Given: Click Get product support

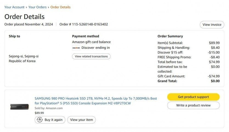Looking at the screenshot, I should tap(193, 97).
